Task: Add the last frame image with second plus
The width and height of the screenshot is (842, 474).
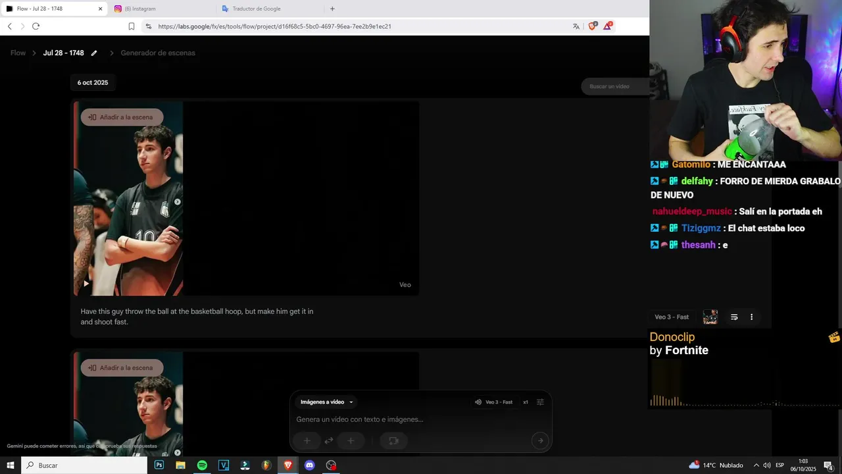Action: tap(351, 441)
